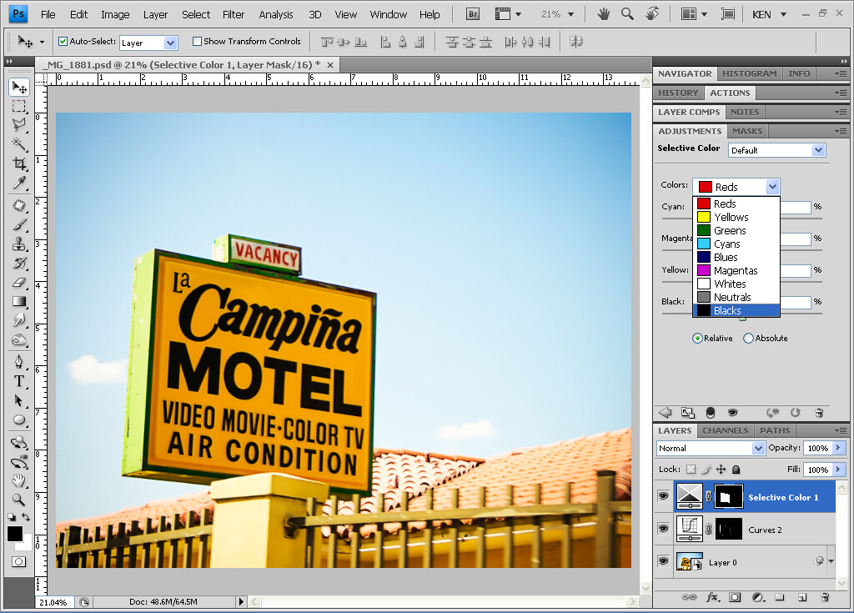Toggle the Auto-Select checkbox
Viewport: 854px width, 613px height.
(63, 41)
